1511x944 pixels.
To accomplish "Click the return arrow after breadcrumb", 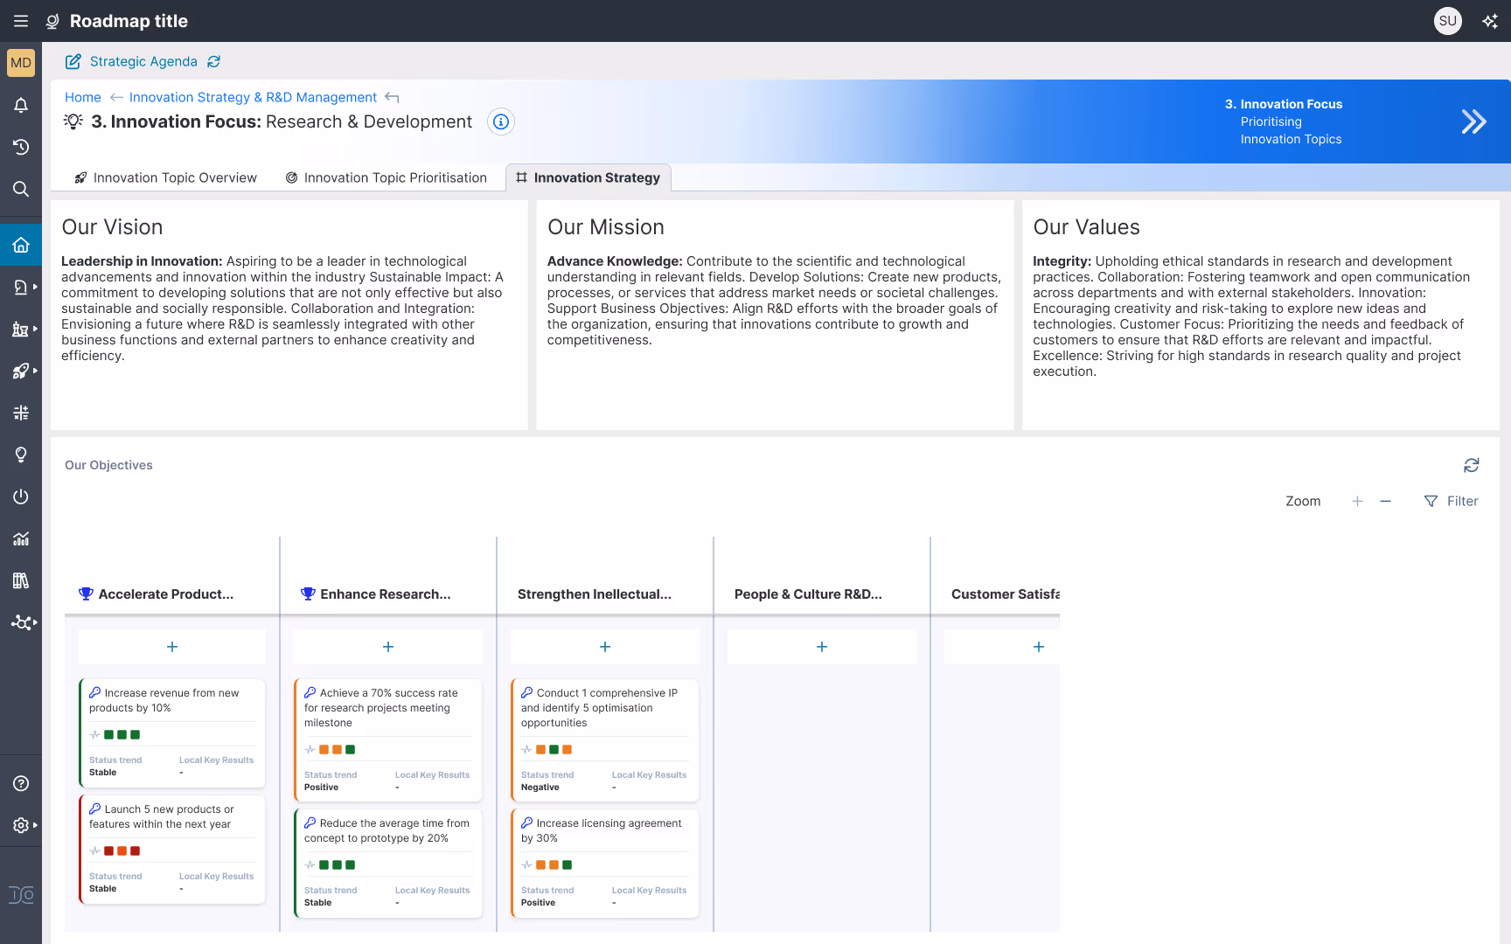I will pos(392,97).
